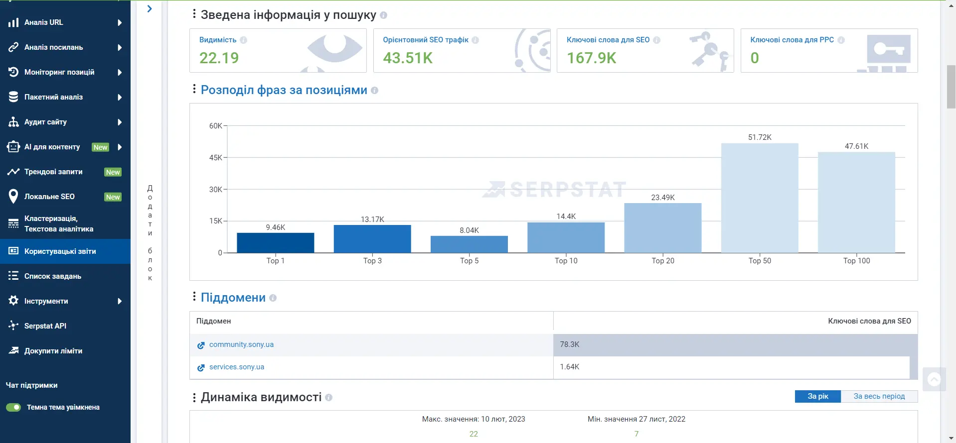Click the 22.19 visibility value
956x443 pixels.
click(219, 58)
